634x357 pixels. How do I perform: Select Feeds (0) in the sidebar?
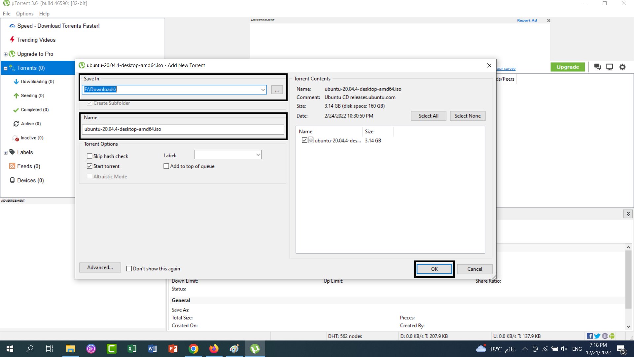29,166
